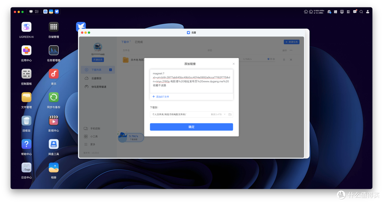Viewport: 383px width, 203px height.
Task: Pause the downloading BT task
Action: click(x=284, y=60)
